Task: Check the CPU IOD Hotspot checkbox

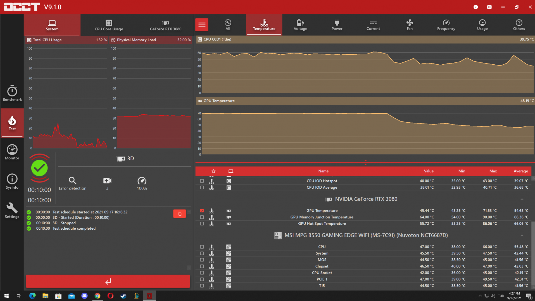Action: point(202,181)
